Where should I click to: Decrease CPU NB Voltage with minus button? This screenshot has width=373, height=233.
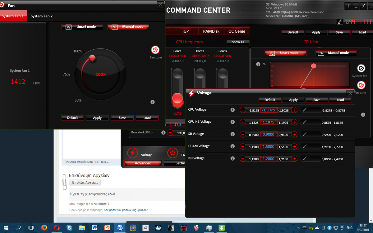pyautogui.click(x=243, y=122)
